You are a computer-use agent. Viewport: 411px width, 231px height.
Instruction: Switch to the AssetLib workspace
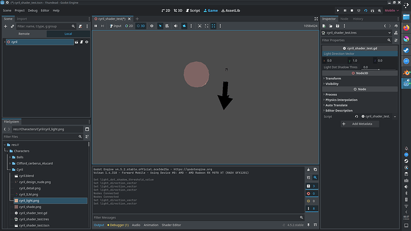(x=231, y=11)
